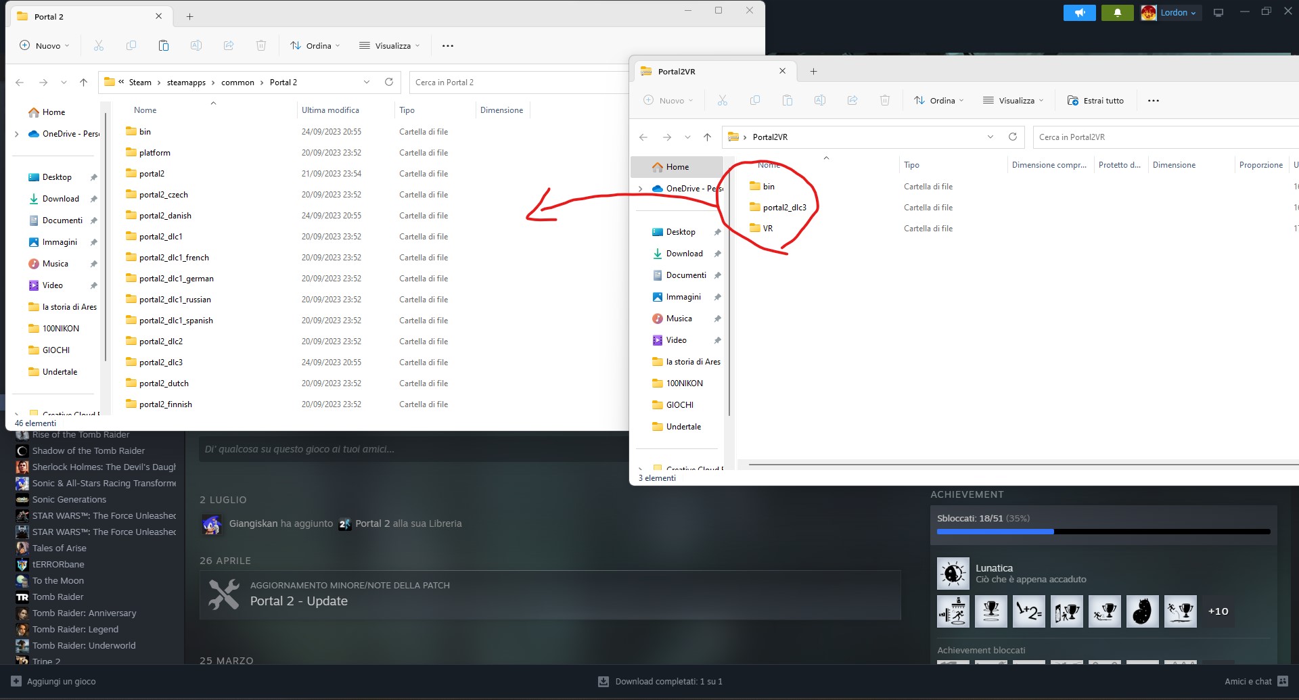Click Cut icon in Portal 2 window toolbar
Screen dimensions: 1299x700
click(99, 45)
